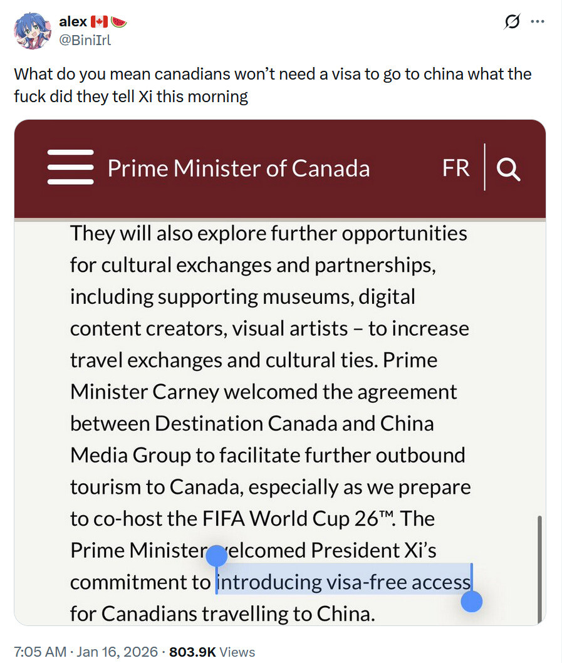This screenshot has width=562, height=663.
Task: Click the lower blue text selection handle
Action: point(471,602)
